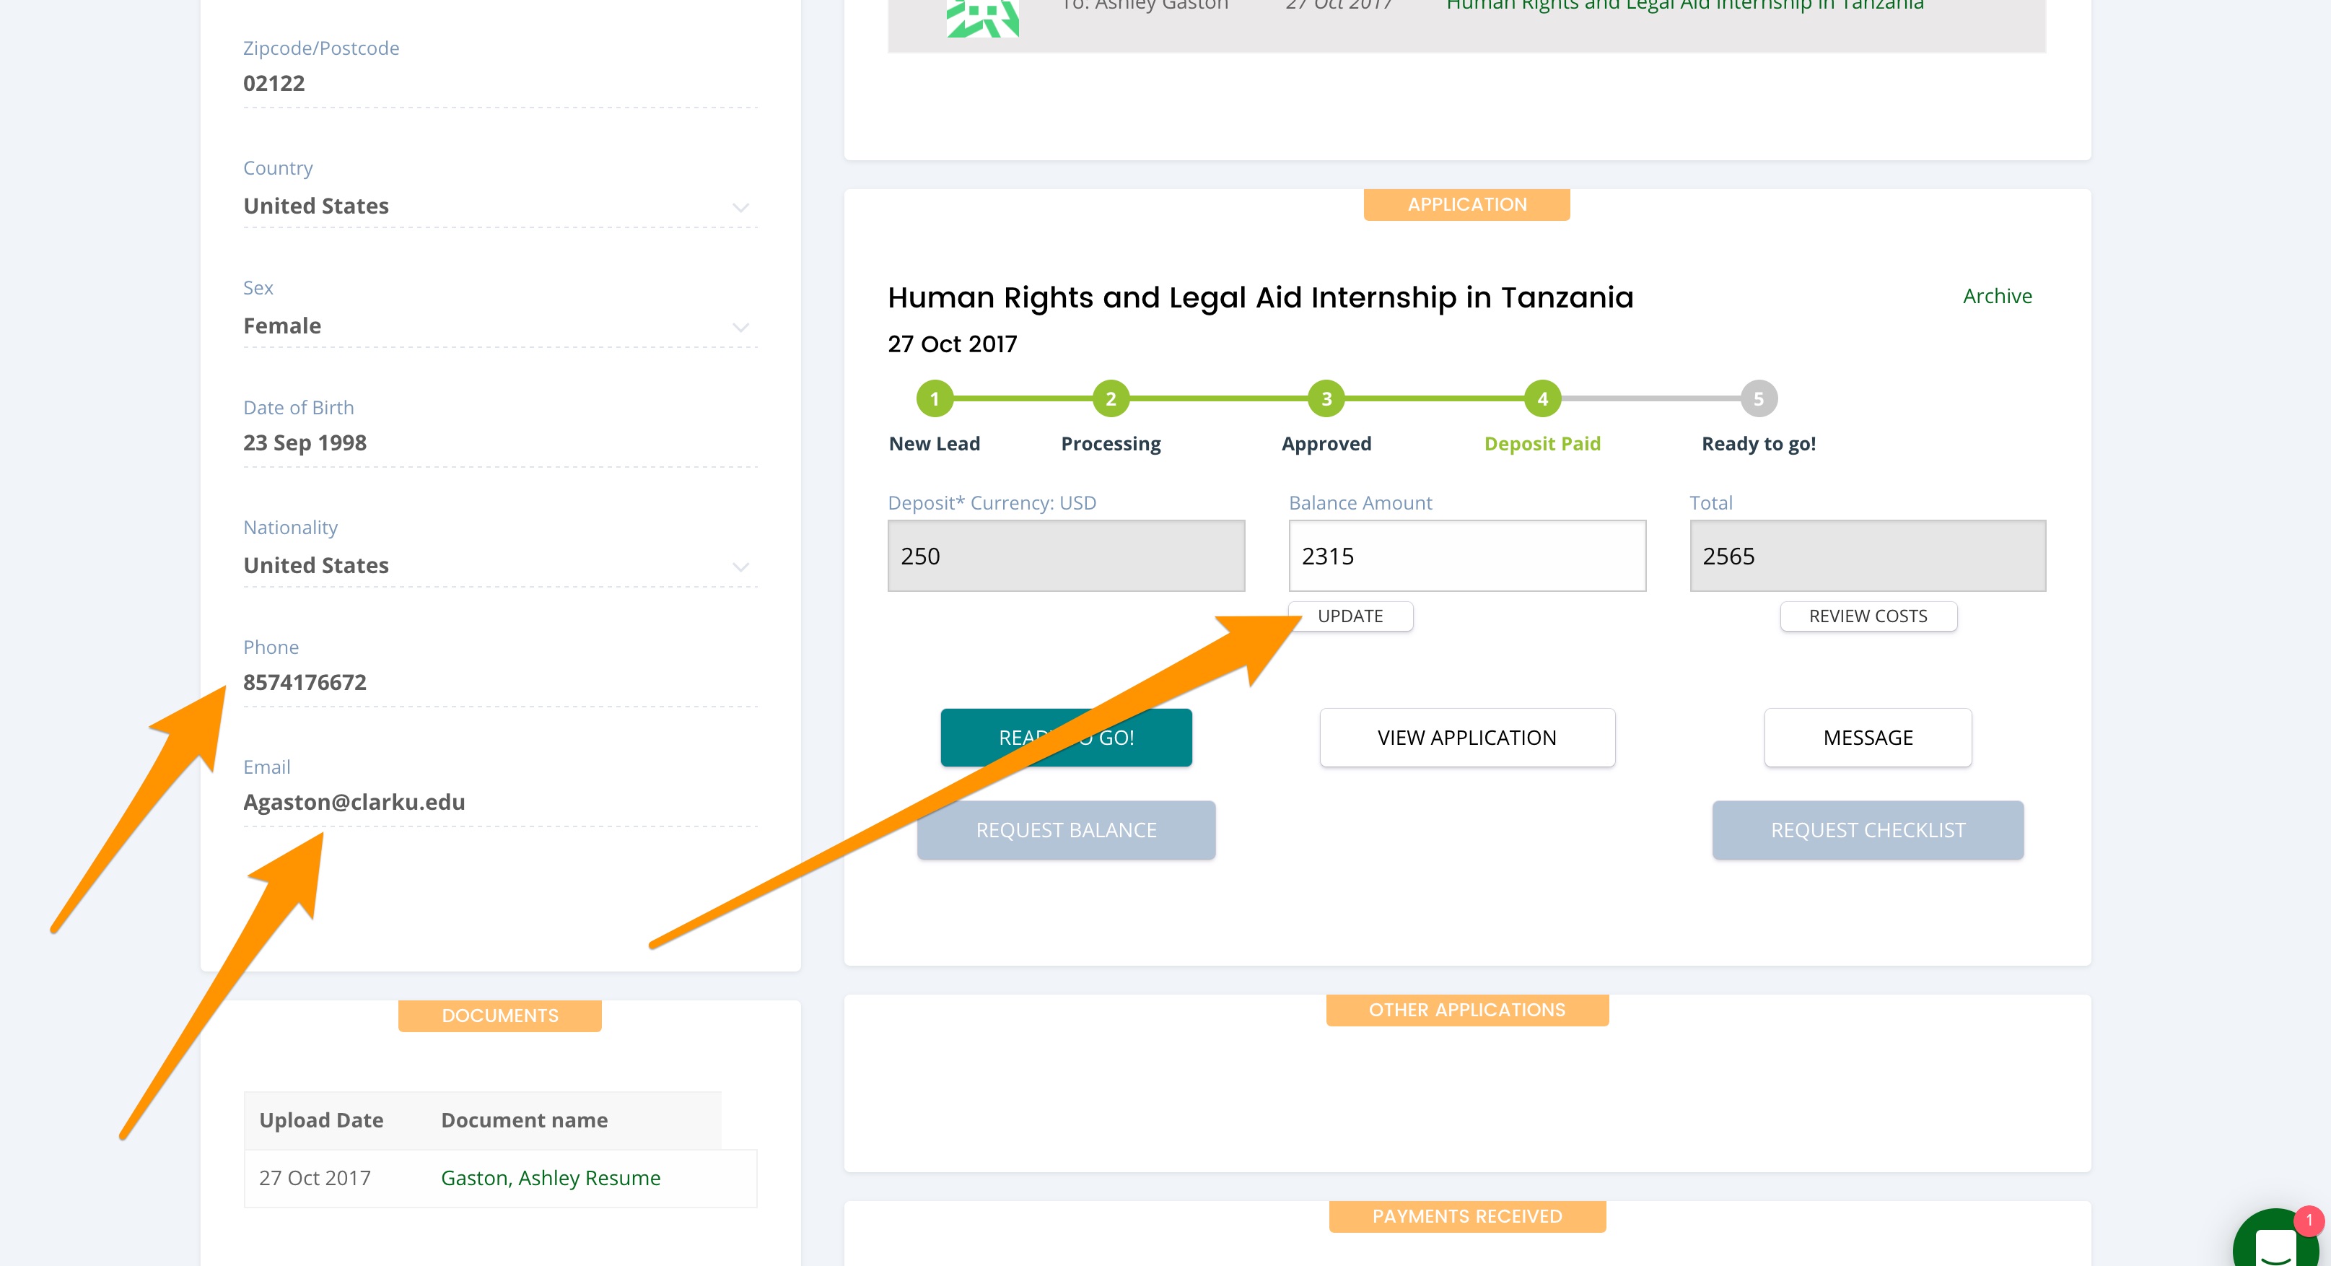Click step 3 Approved circle
2331x1266 pixels.
(x=1326, y=398)
